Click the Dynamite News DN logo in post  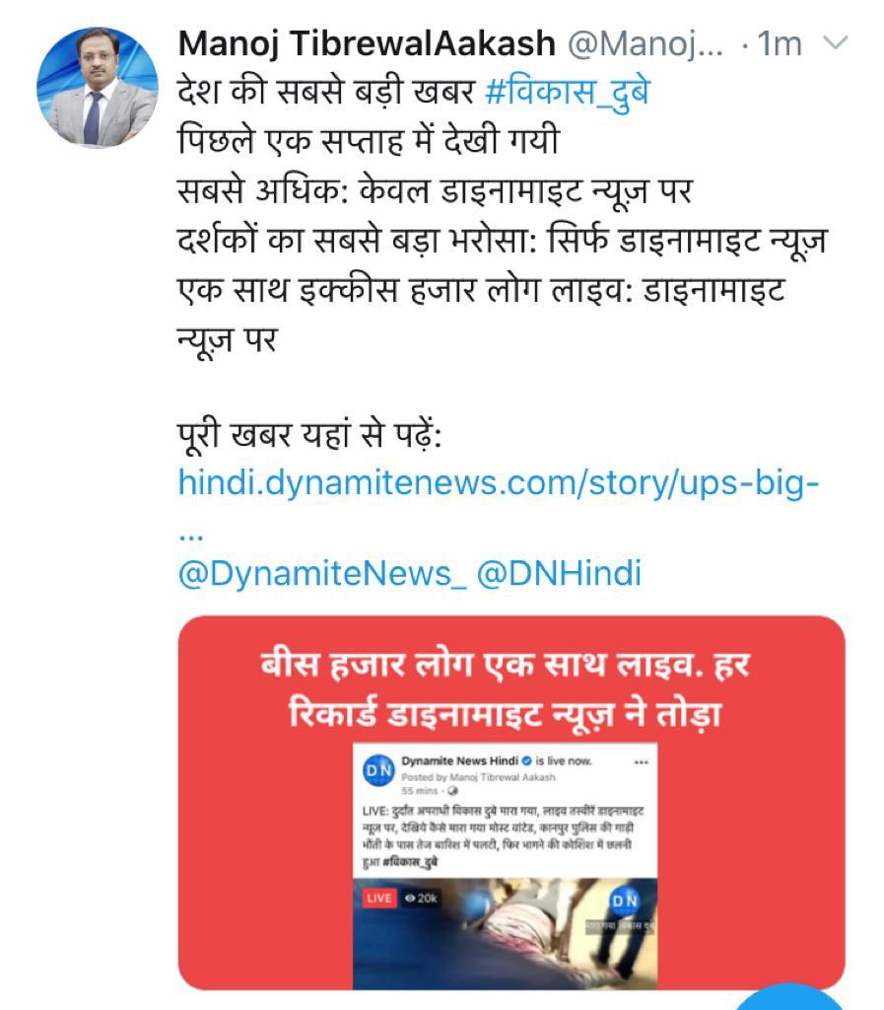(379, 769)
